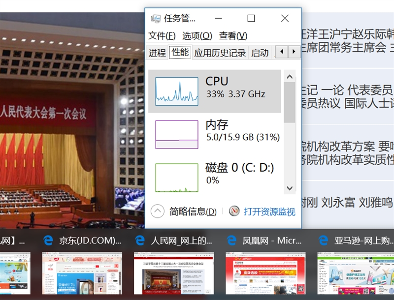Click the Edge icon beside 亚马逊
Viewport: 394px width, 300px height.
(323, 240)
